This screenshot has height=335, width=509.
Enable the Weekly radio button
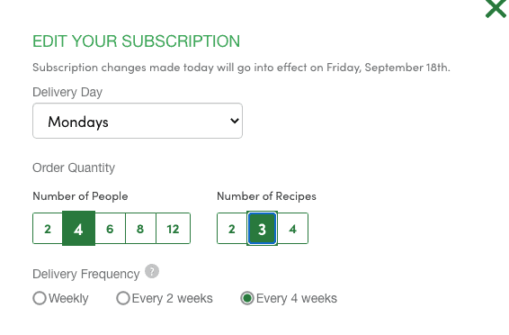[x=40, y=298]
